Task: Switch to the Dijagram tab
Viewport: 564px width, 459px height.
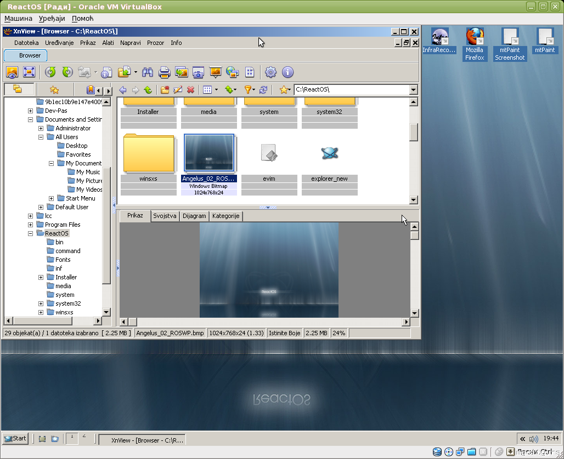Action: pyautogui.click(x=194, y=216)
